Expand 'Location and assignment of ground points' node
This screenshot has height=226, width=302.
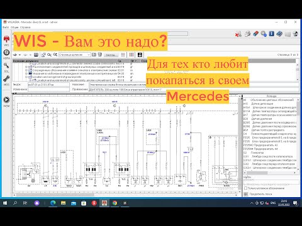[26, 77]
